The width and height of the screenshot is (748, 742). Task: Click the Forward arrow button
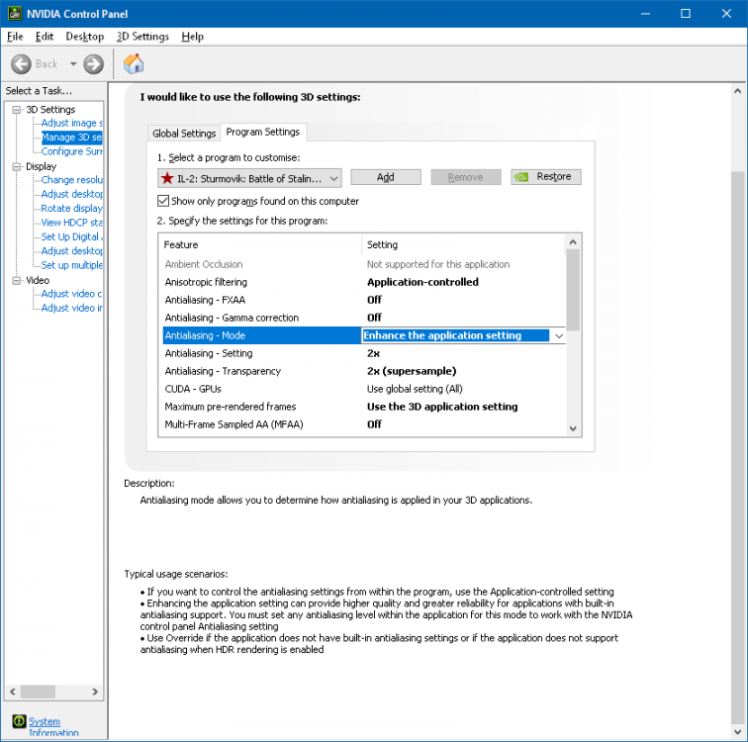[x=94, y=64]
